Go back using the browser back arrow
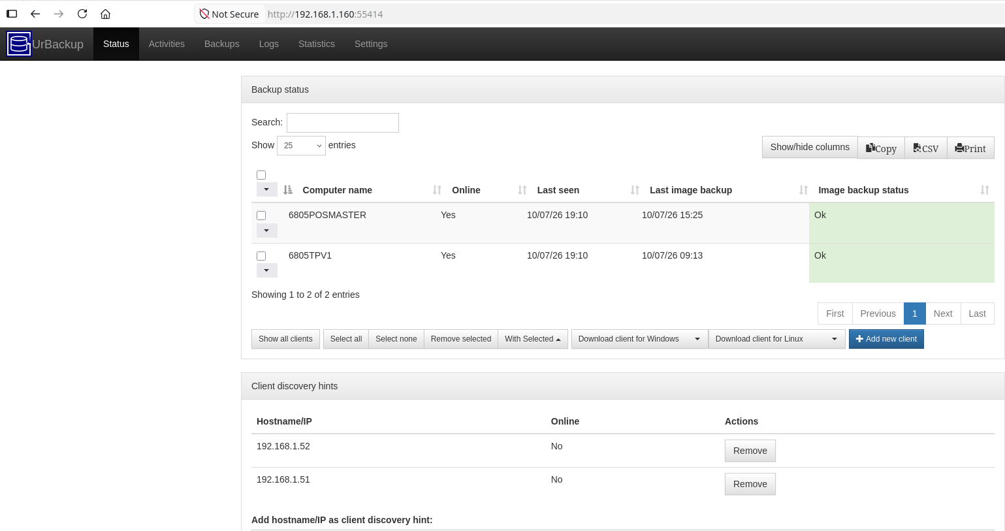The image size is (1005, 531). point(35,14)
